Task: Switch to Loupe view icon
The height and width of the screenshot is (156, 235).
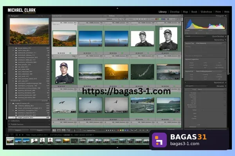Action: click(x=59, y=130)
